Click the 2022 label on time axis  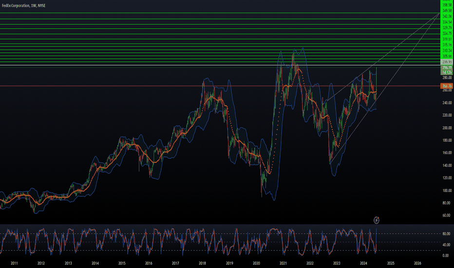point(310,263)
